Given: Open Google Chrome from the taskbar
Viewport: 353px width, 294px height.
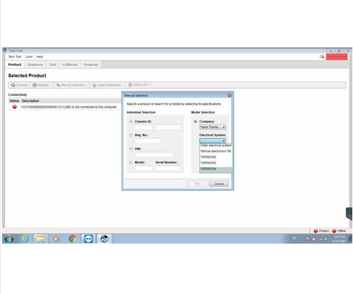Looking at the screenshot, I should [73, 239].
